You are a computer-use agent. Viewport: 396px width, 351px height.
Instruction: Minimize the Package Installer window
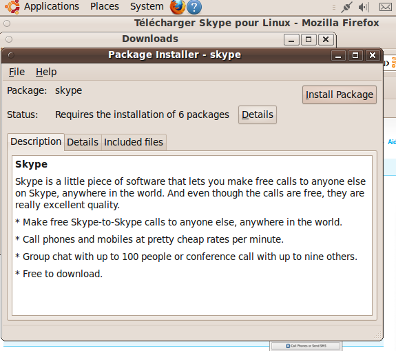click(x=338, y=55)
